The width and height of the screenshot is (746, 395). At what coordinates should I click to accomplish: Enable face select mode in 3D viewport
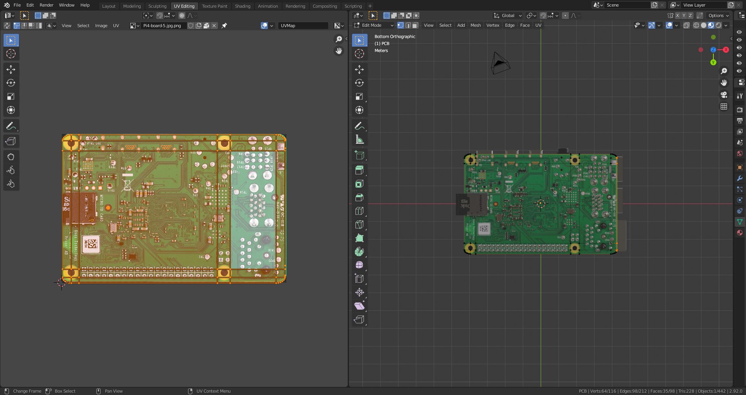coord(415,25)
